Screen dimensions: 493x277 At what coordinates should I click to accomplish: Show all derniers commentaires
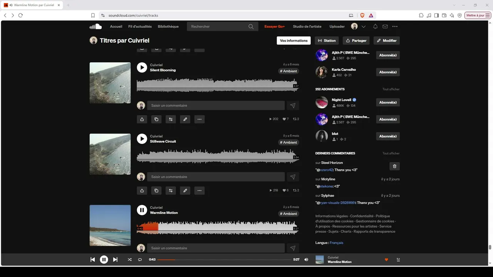[391, 154]
